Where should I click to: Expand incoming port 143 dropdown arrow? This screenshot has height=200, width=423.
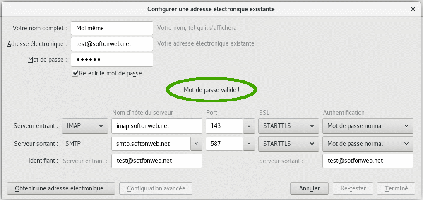[x=248, y=126]
